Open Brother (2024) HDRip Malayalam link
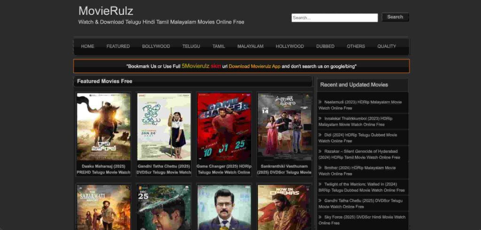 pos(357,171)
